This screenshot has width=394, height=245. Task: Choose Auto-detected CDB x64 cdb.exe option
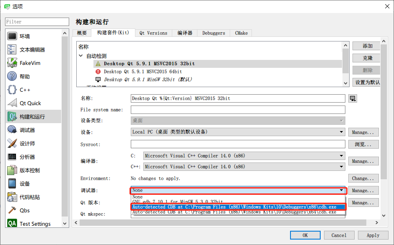pyautogui.click(x=238, y=212)
